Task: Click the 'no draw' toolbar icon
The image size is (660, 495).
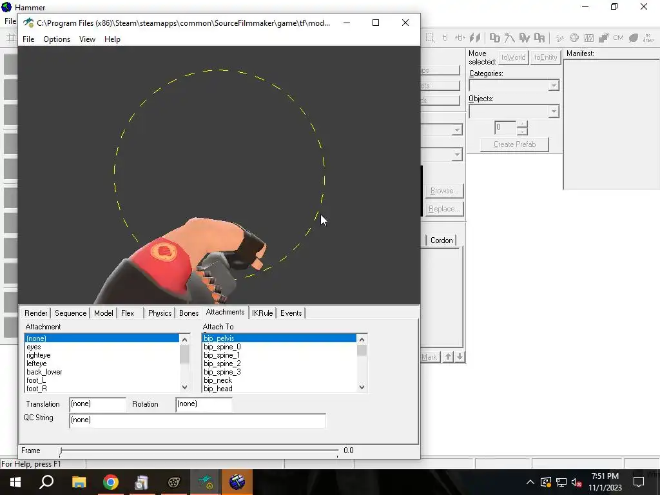Action: point(648,38)
